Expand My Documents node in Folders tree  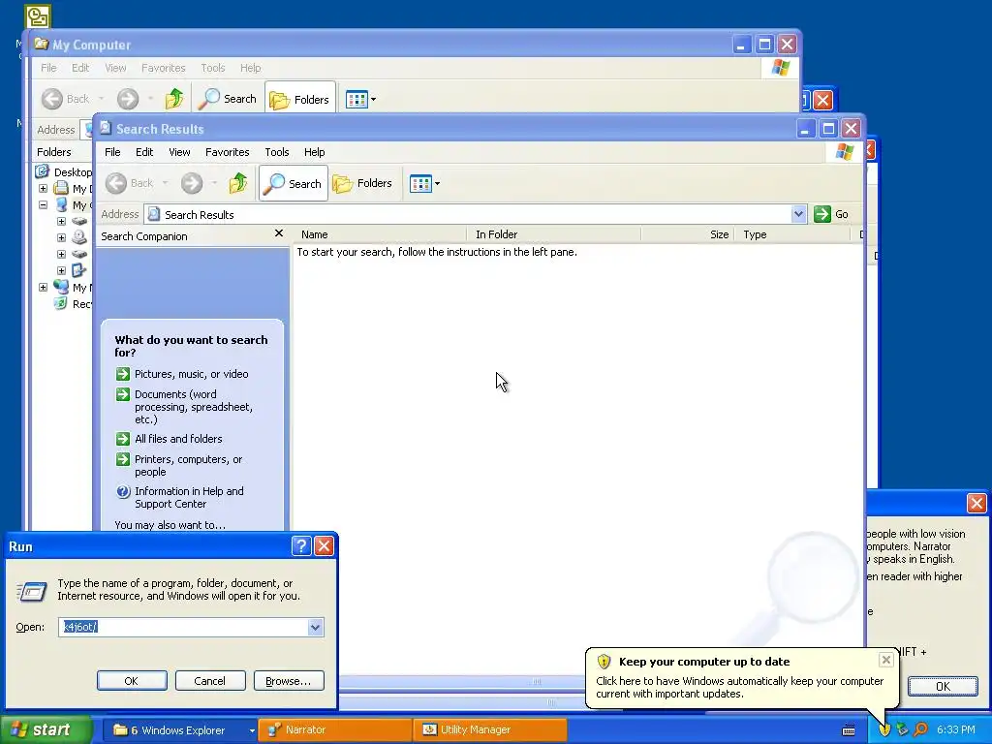click(x=43, y=189)
